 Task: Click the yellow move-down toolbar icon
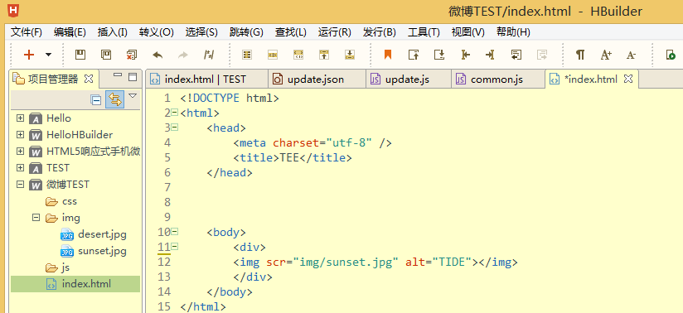pyautogui.click(x=349, y=55)
